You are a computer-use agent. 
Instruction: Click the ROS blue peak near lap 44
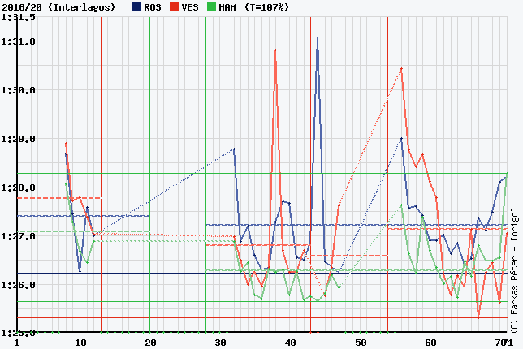tap(318, 37)
